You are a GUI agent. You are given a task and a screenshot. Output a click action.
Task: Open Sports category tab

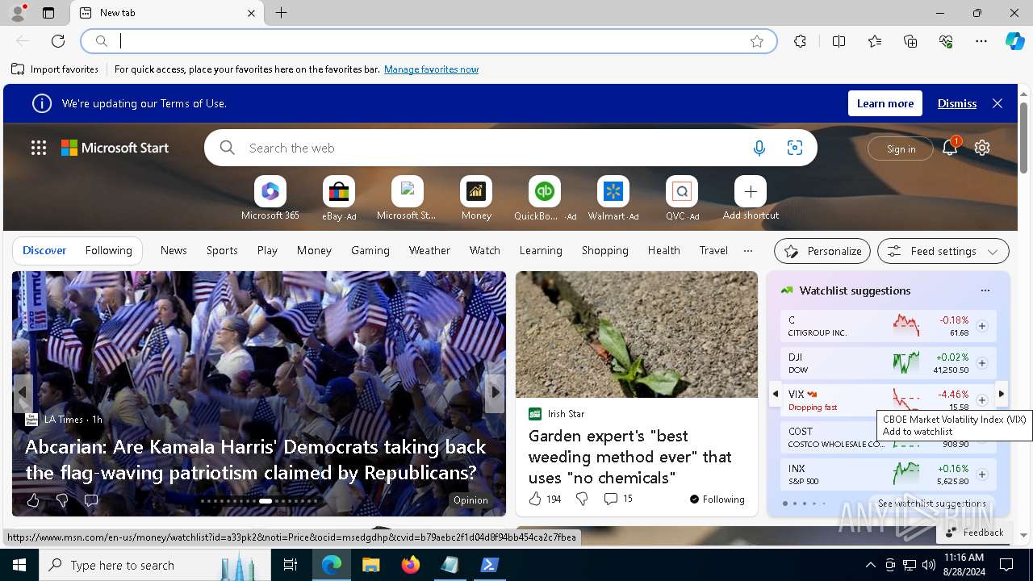coord(222,250)
